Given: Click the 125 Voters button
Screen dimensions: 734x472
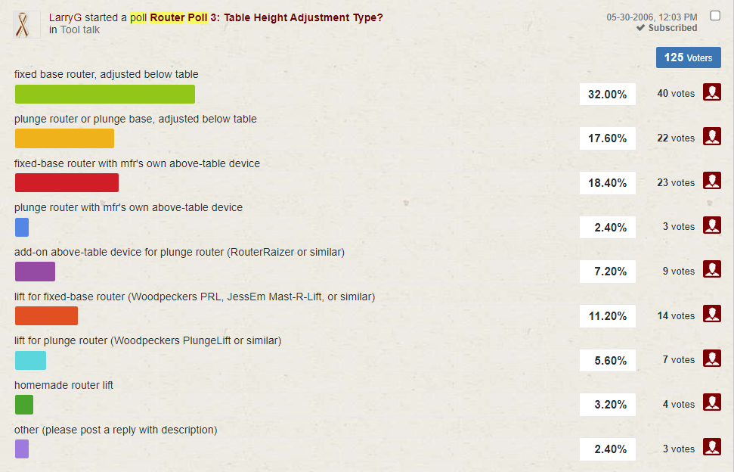Looking at the screenshot, I should click(x=688, y=57).
